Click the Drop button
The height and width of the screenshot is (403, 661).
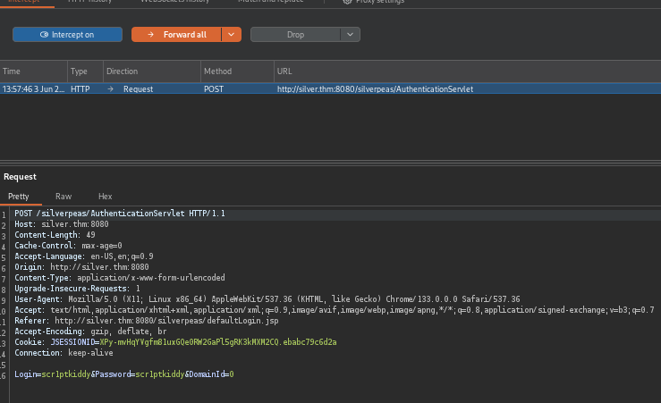click(295, 34)
